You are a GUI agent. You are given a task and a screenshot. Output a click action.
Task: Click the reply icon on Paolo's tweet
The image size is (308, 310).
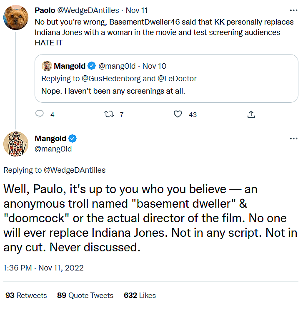40,114
